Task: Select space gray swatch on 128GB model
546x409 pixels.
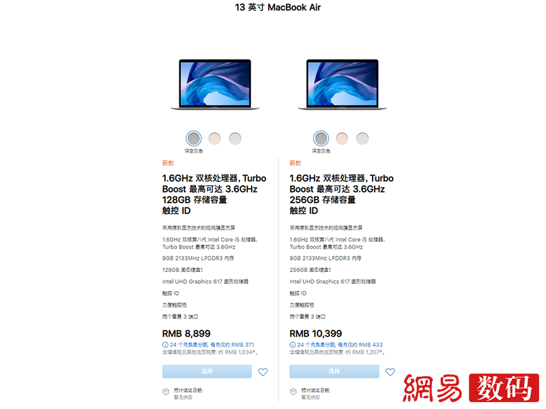Action: pyautogui.click(x=194, y=138)
